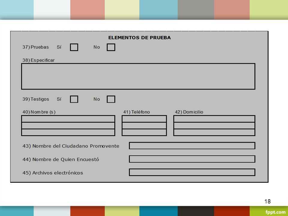The image size is (288, 216).
Task: Click the ELEMENTOS DE PRUEBA heading
Action: tap(139, 38)
